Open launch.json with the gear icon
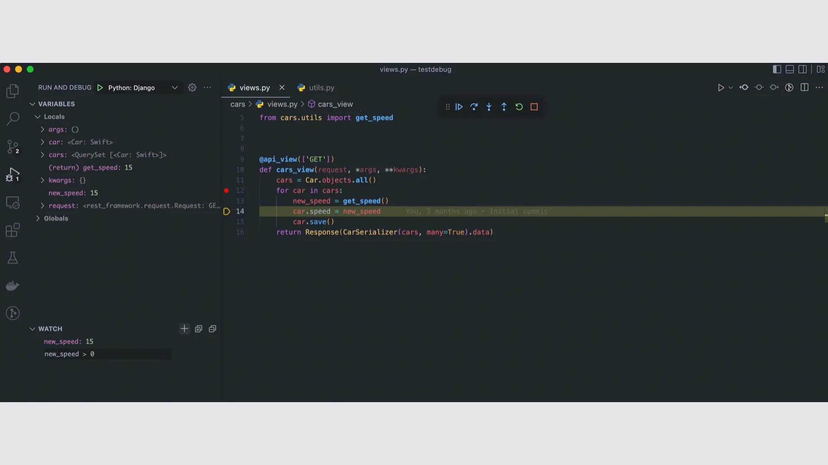828x465 pixels. pos(192,87)
